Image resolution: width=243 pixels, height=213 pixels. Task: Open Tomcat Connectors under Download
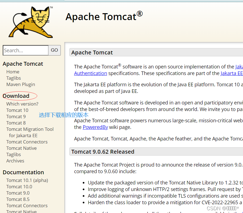[27, 142]
